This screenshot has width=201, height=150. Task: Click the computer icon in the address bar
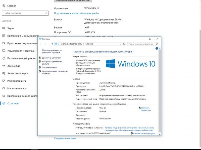(56, 44)
